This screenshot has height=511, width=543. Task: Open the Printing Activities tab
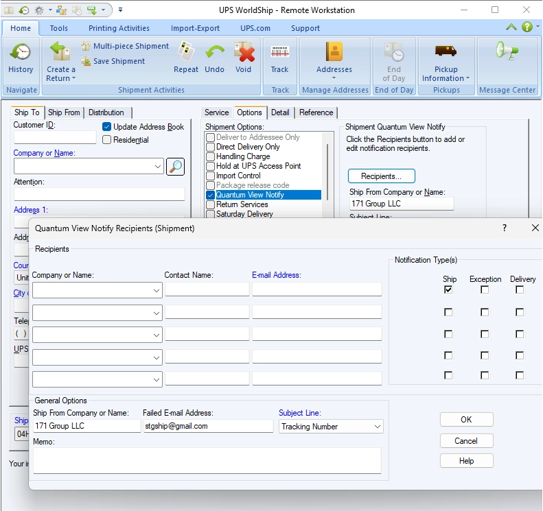point(119,28)
